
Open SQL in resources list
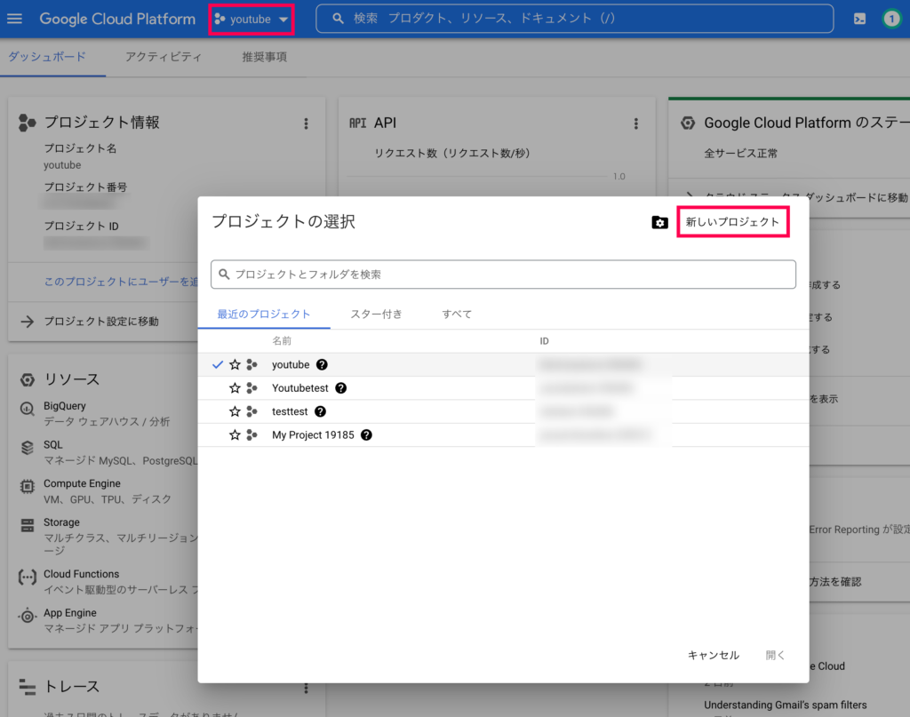(52, 445)
